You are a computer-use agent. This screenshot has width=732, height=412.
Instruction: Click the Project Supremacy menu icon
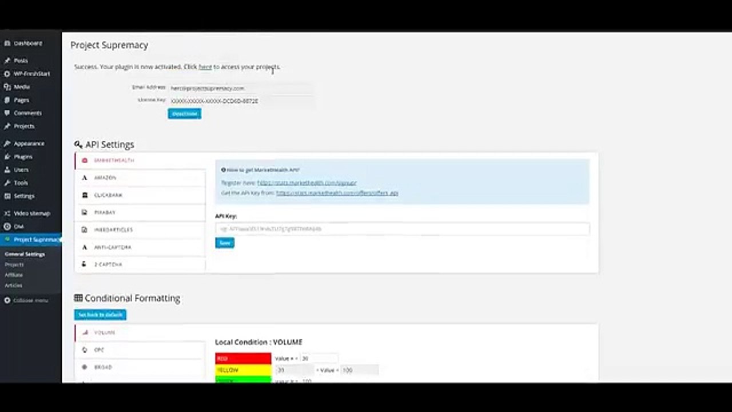[x=7, y=240]
